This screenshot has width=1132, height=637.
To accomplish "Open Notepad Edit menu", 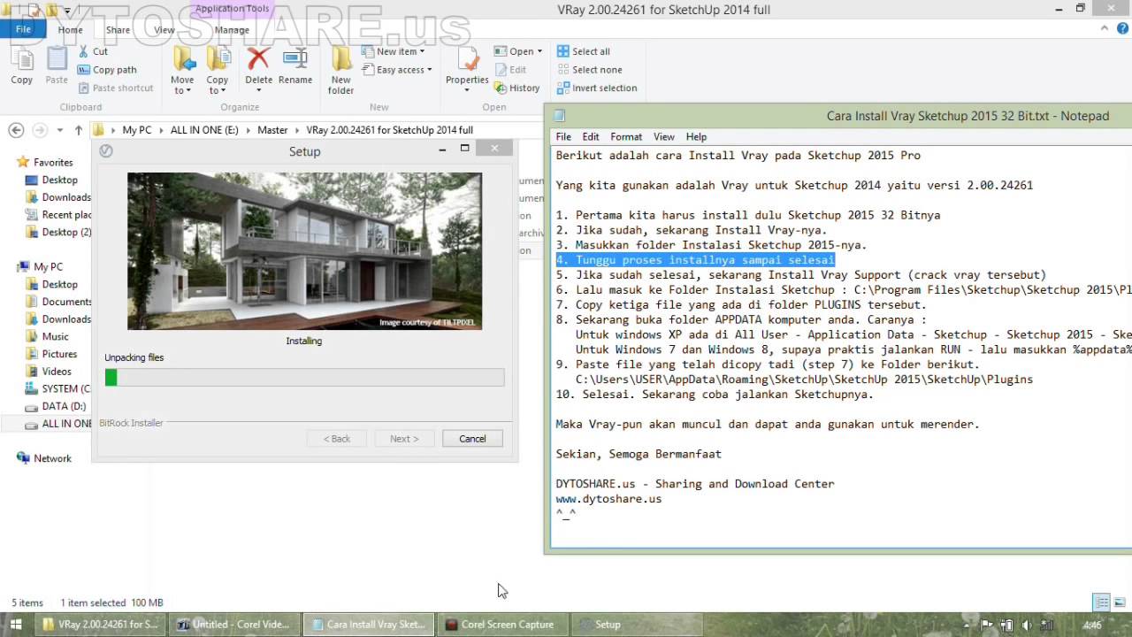I will 590,136.
